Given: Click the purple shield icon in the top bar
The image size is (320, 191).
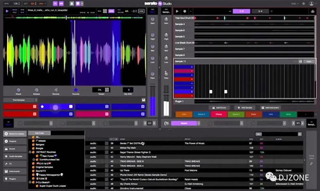Looking at the screenshot, I should coord(78,3).
